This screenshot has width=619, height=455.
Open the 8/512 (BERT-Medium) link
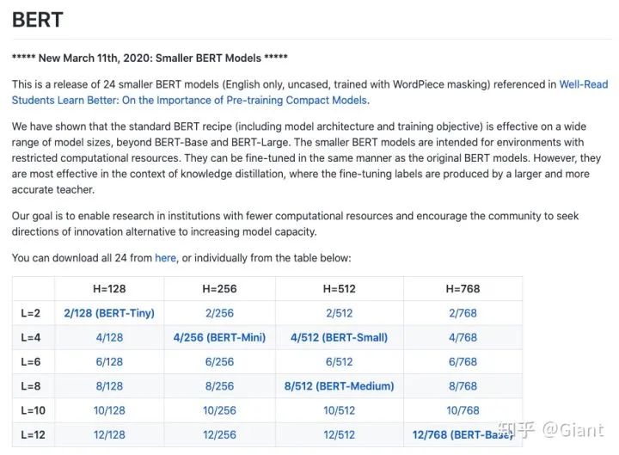coord(339,386)
